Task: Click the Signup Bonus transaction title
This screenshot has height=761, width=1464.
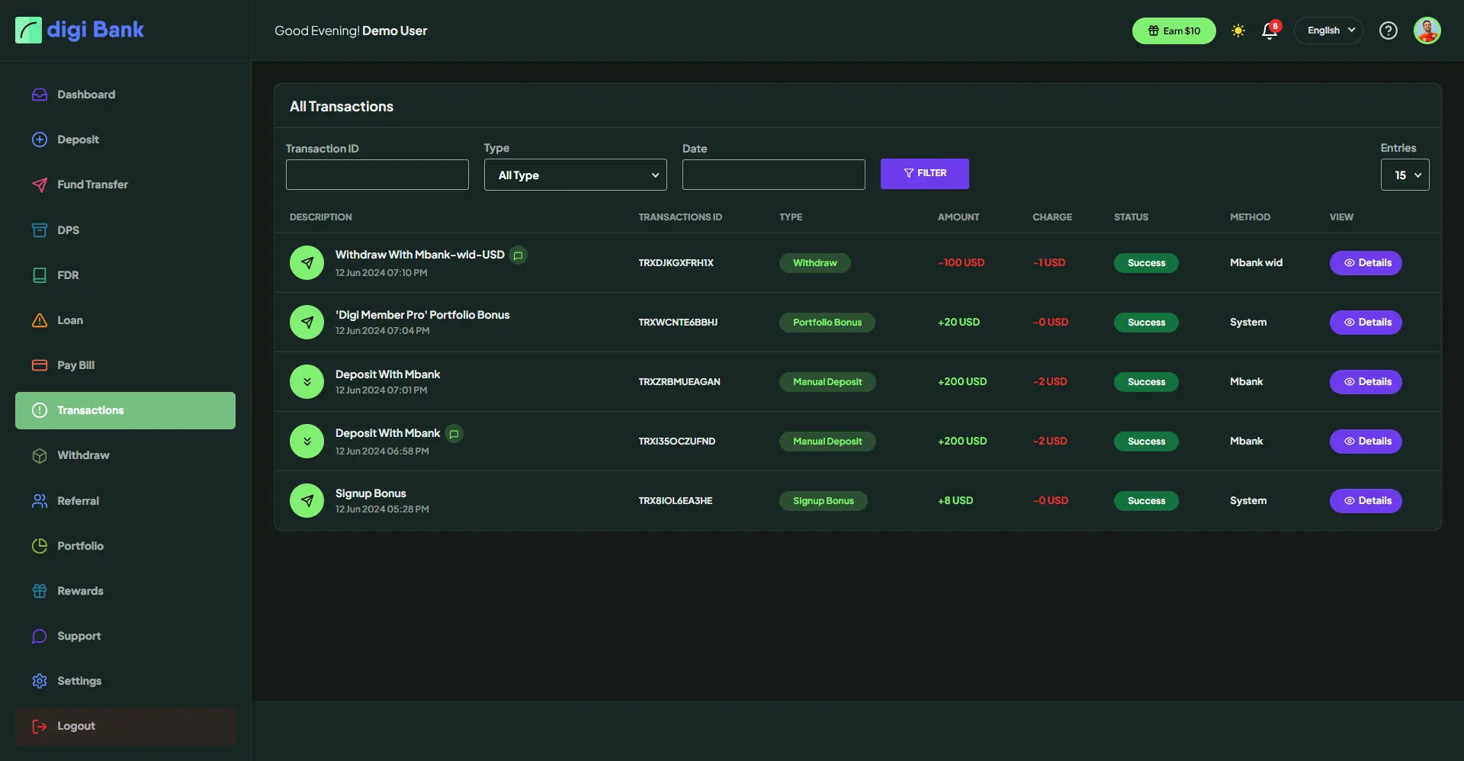Action: pyautogui.click(x=371, y=493)
